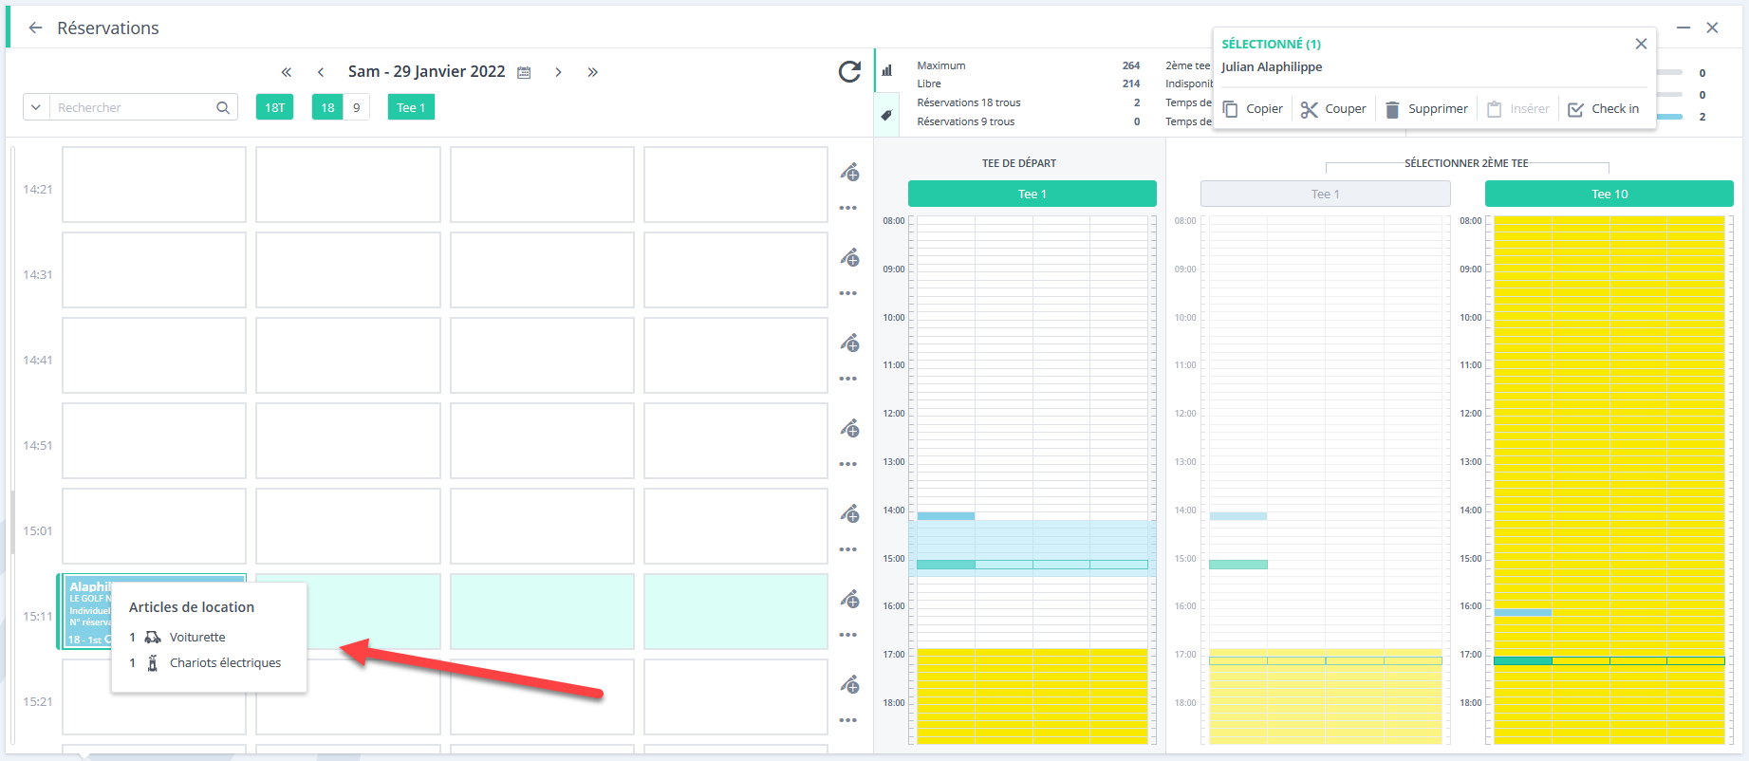Image resolution: width=1749 pixels, height=761 pixels.
Task: Toggle the 9 holes filter
Action: tap(356, 107)
